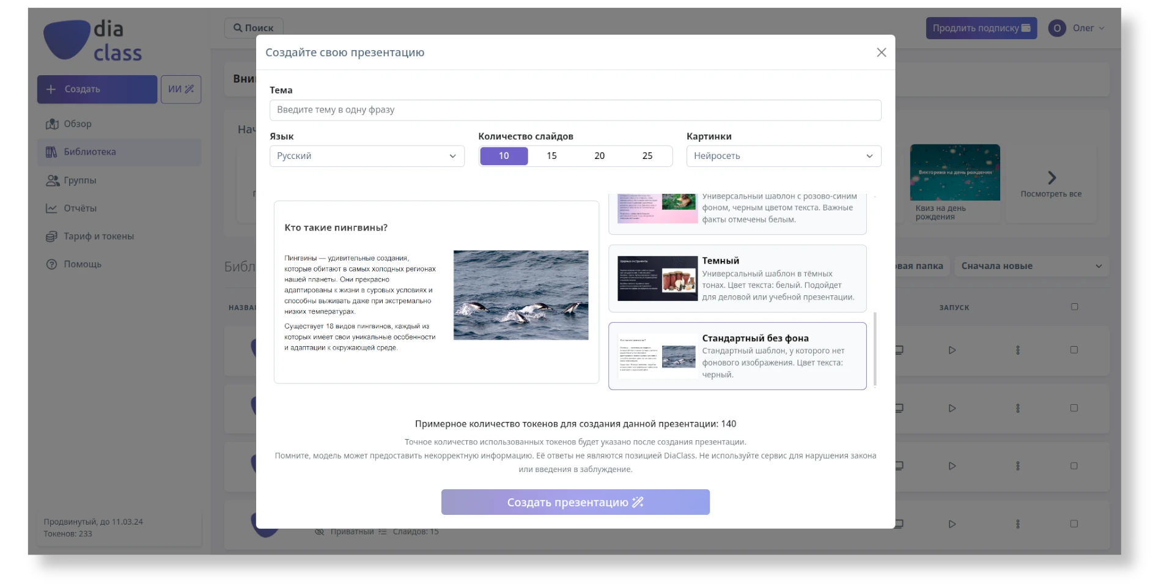Expand the Язык dropdown showing Русский
Viewport: 1172px width, 587px height.
pyautogui.click(x=367, y=156)
